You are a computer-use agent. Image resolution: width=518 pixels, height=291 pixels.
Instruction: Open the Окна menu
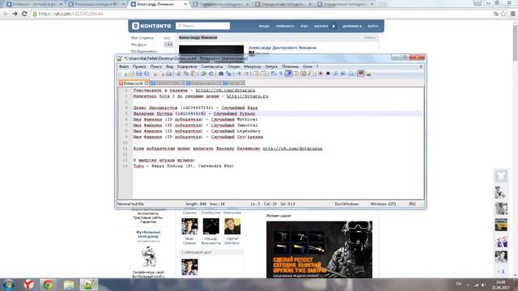pos(308,66)
